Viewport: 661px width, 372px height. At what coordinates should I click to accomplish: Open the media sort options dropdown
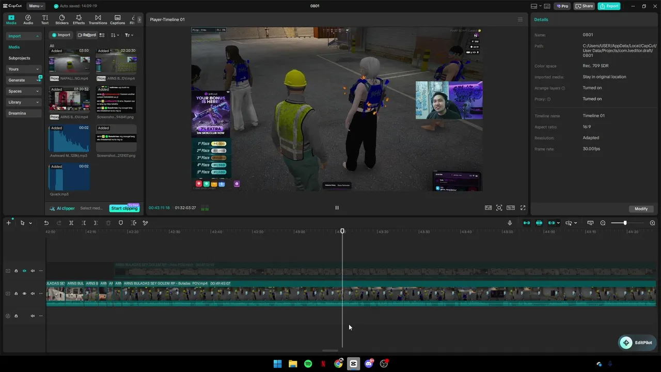pos(115,35)
